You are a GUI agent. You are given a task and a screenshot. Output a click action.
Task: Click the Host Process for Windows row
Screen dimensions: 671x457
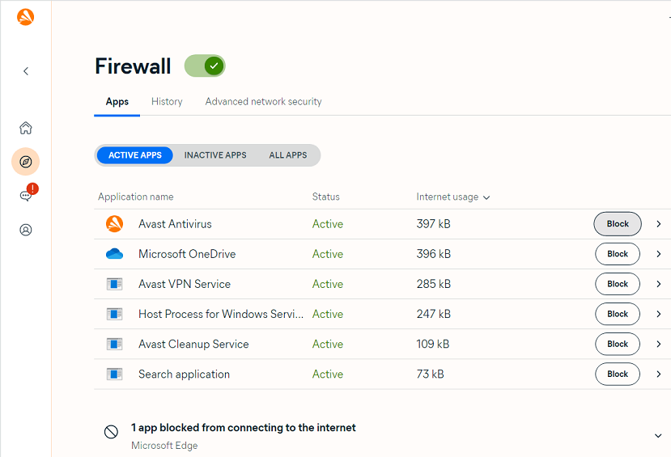tap(220, 314)
